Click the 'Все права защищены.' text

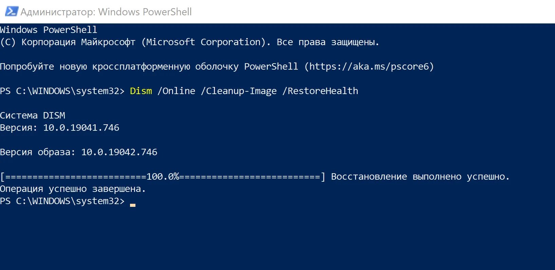coord(328,42)
